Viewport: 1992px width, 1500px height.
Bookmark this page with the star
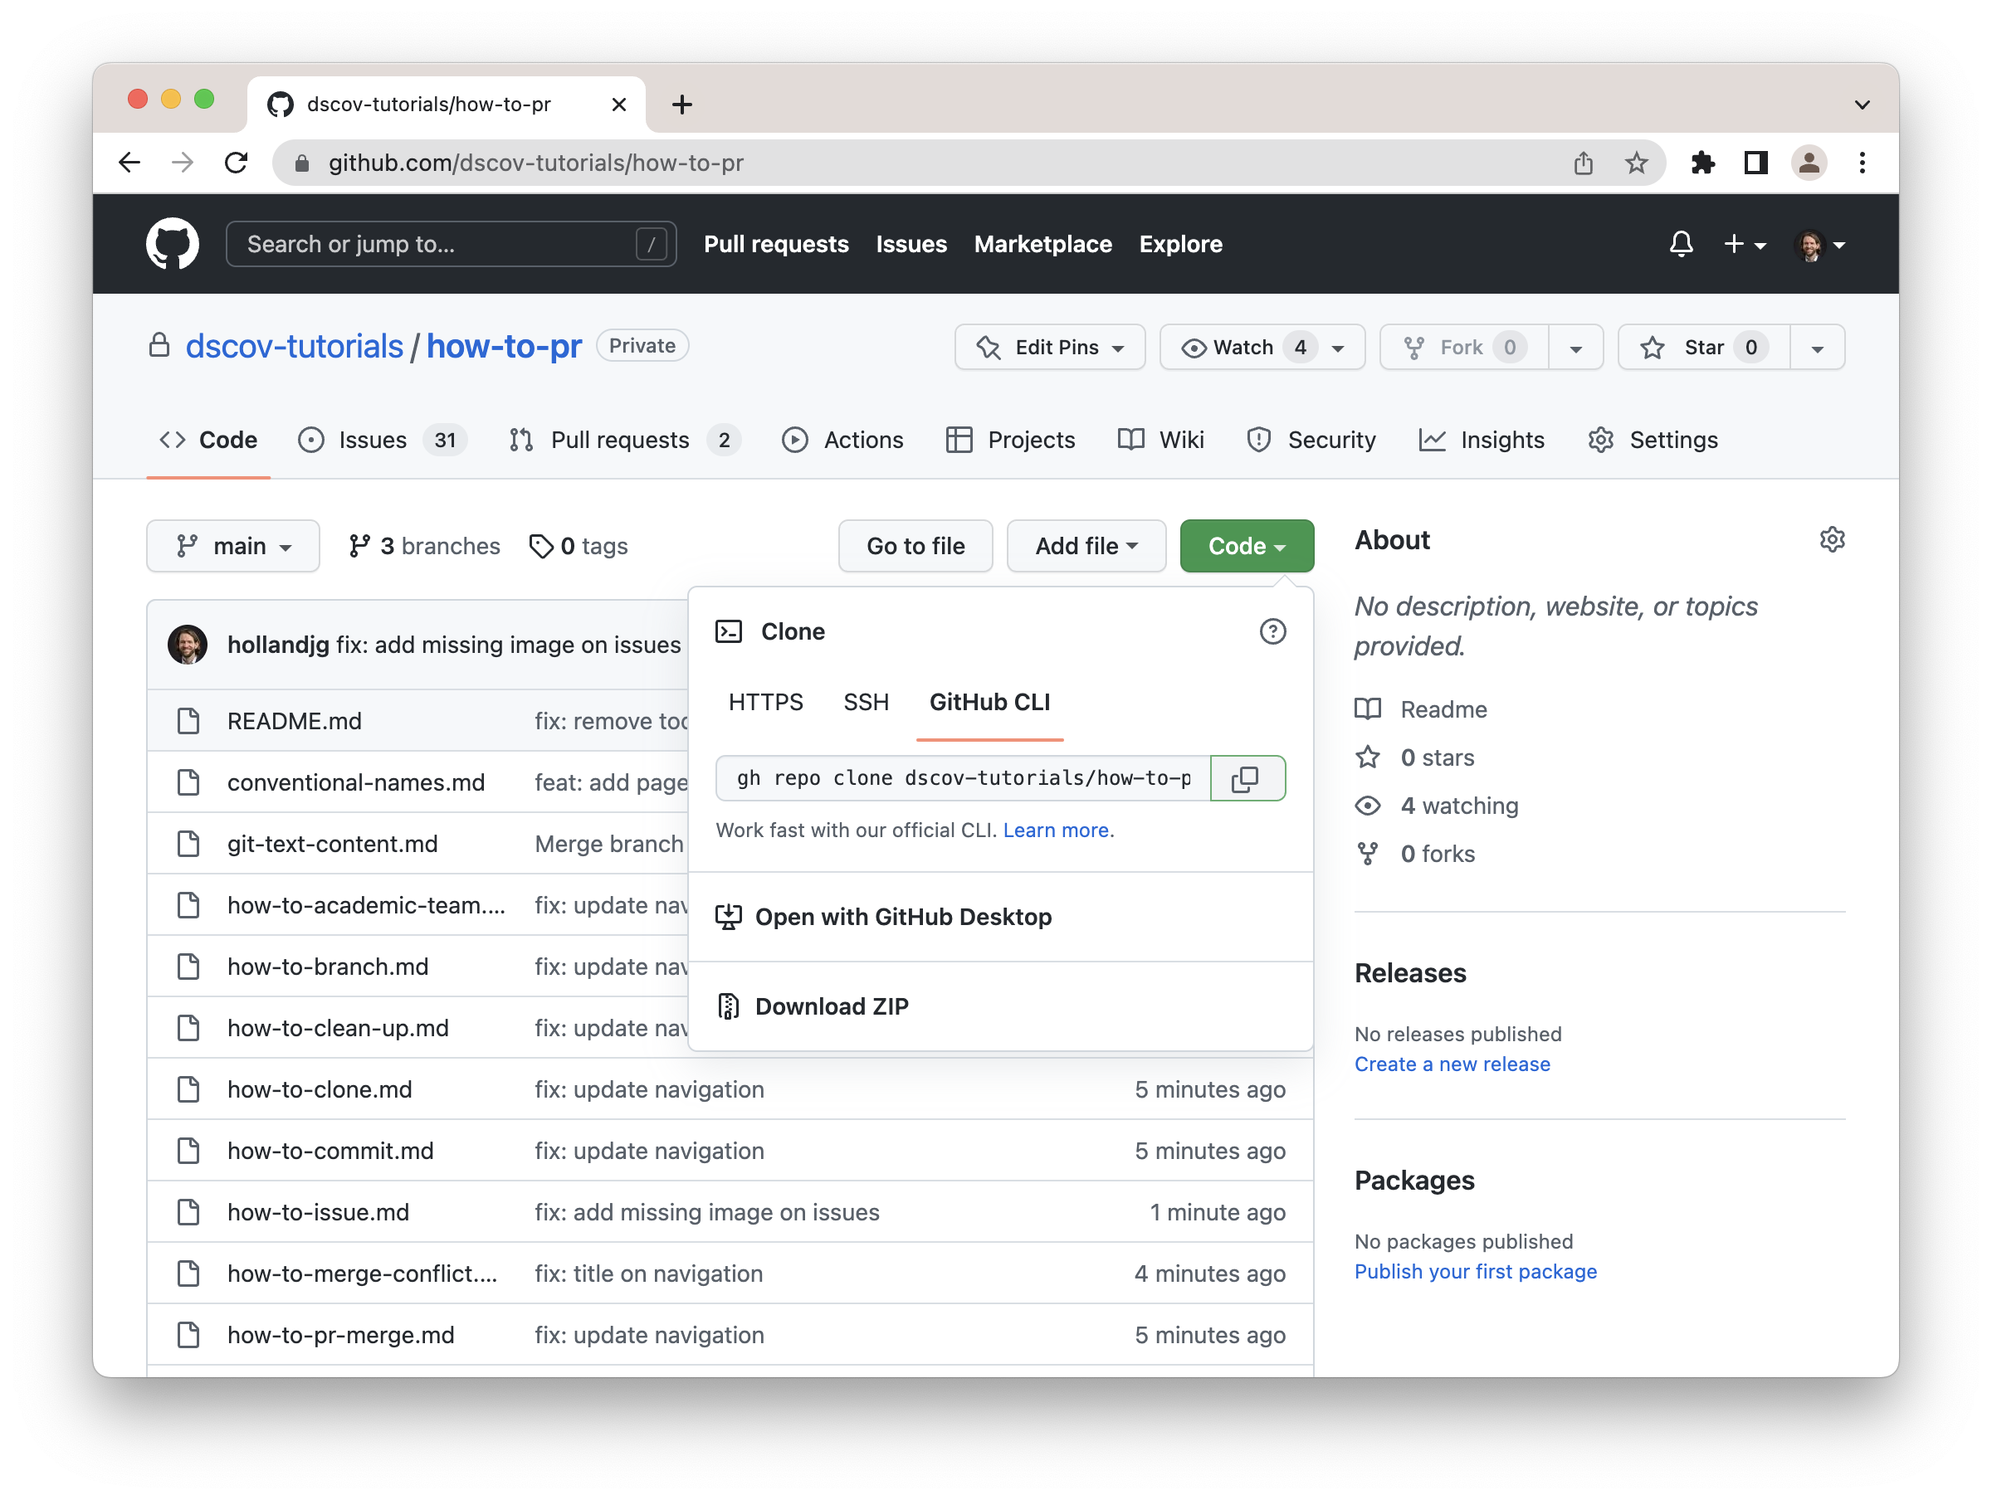(x=1635, y=163)
